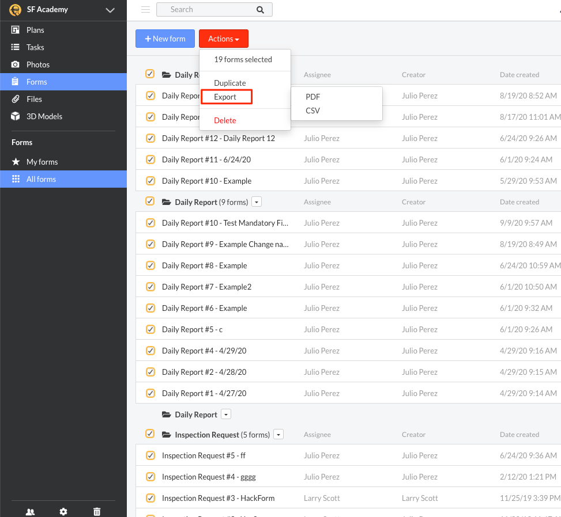Open Inspection Request #4 - gggg
The image size is (561, 517).
pos(209,477)
